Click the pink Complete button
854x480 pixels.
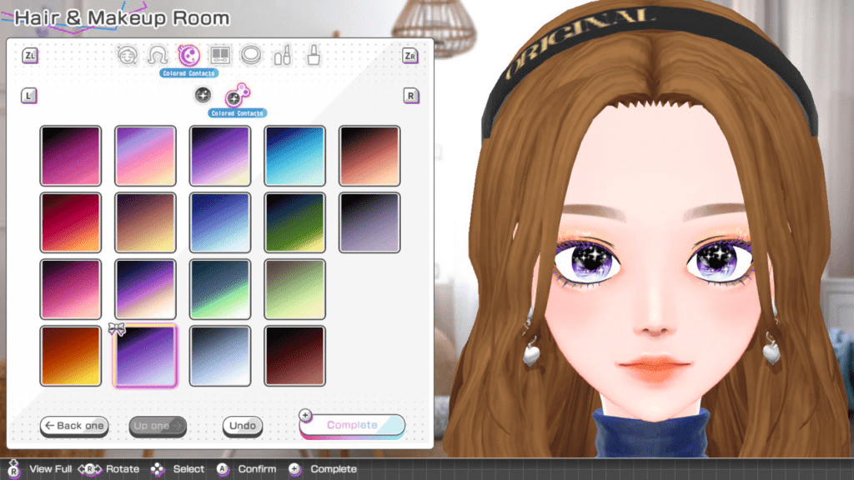(352, 425)
